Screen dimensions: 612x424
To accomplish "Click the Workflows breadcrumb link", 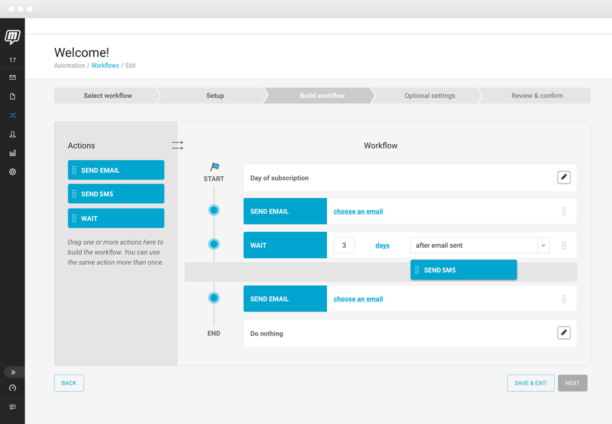I will click(105, 65).
